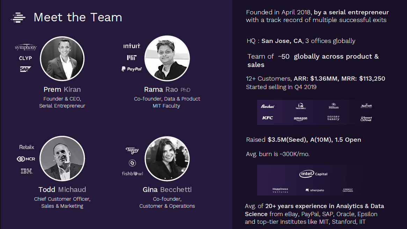Click the Happiness Ventures logo
The height and width of the screenshot is (229, 407).
pyautogui.click(x=280, y=190)
